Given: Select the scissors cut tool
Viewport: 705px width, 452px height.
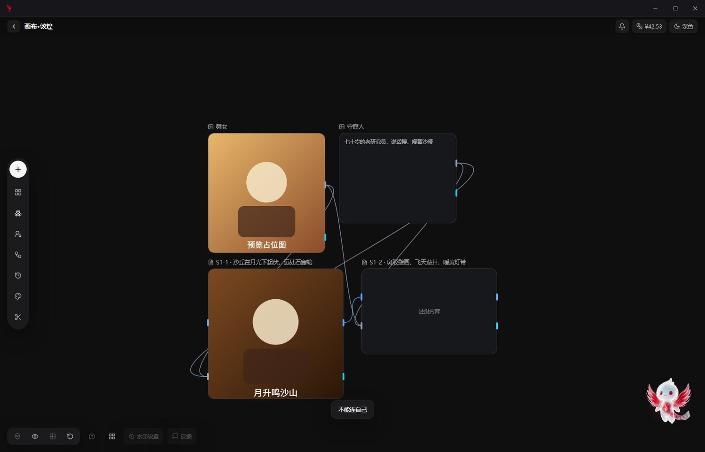Looking at the screenshot, I should click(x=18, y=317).
